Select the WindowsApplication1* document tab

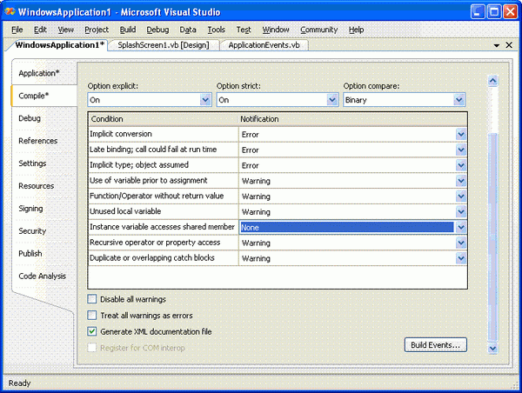pos(60,45)
